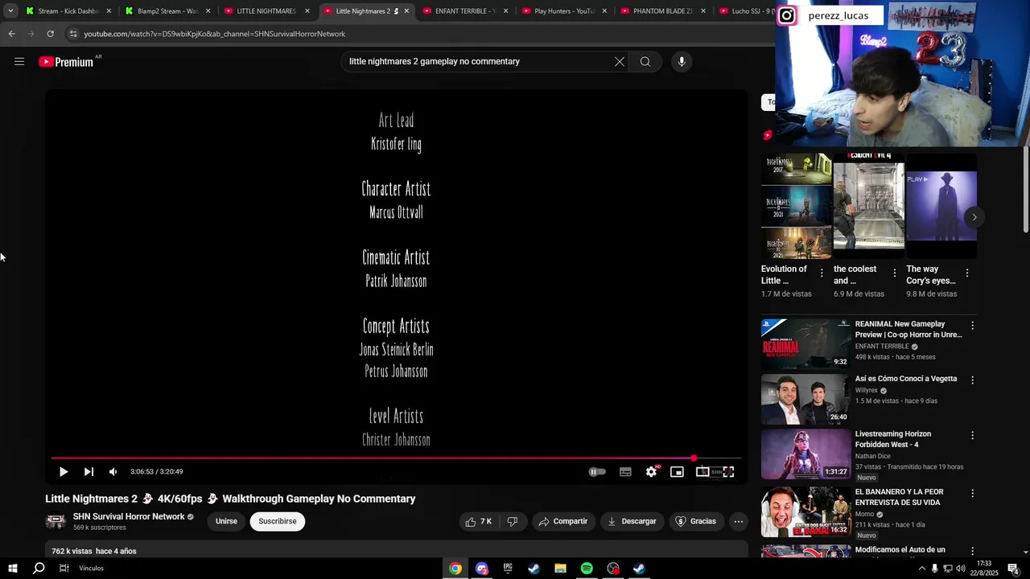Open Spotify from the taskbar
Screen dimensions: 1030x579
click(x=587, y=569)
